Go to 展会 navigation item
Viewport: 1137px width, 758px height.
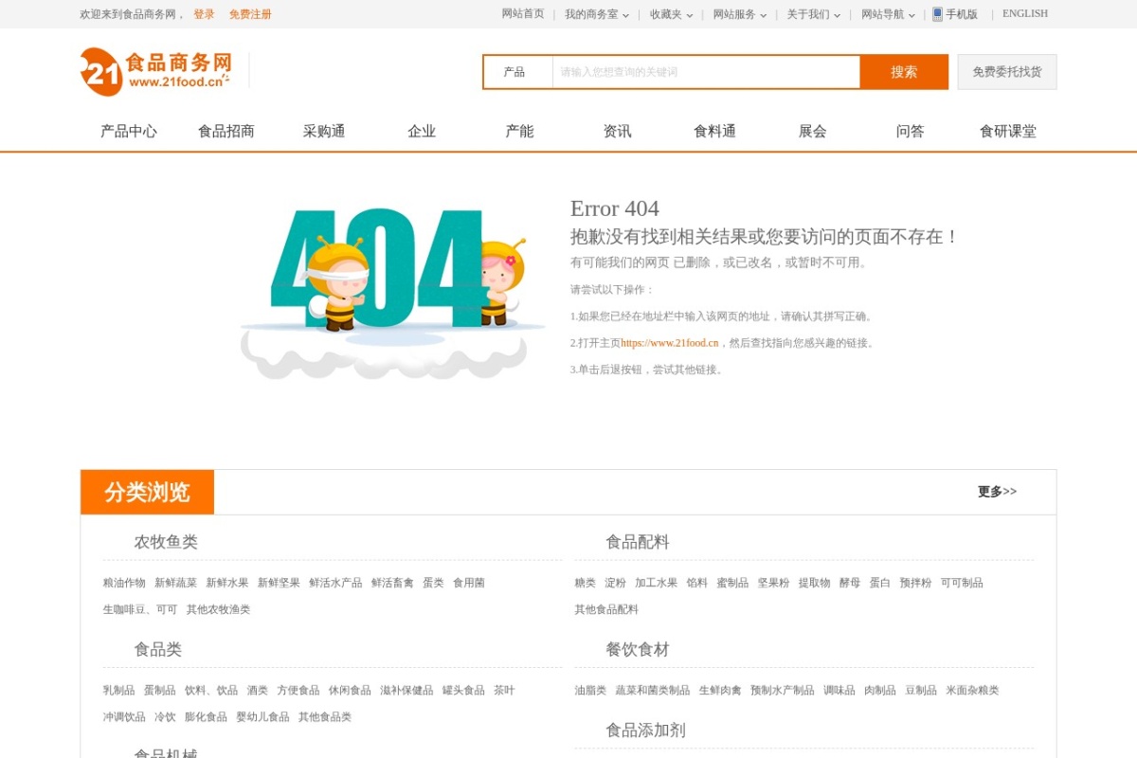(x=812, y=132)
